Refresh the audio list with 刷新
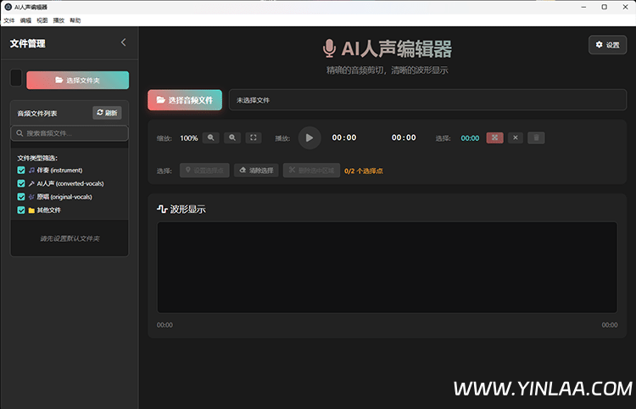This screenshot has height=409, width=636. point(107,113)
